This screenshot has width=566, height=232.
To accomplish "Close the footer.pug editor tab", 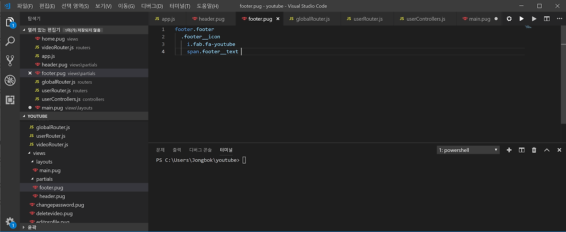I will click(x=278, y=19).
